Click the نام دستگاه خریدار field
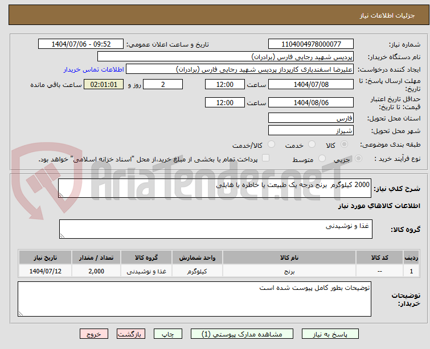The width and height of the screenshot is (430, 349). pos(226,57)
